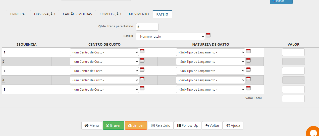
Task: Open the CARTÃO / MOEDAS tab
Action: tap(77, 14)
